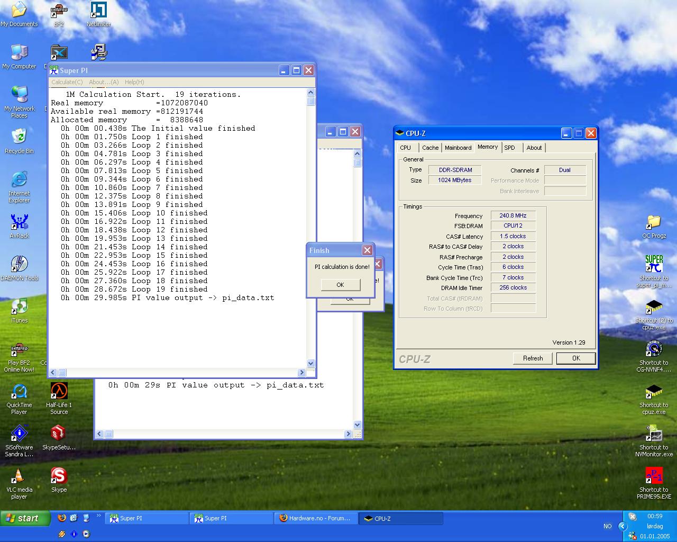Open the Netlimiter desktop icon
This screenshot has height=542, width=677.
pyautogui.click(x=99, y=14)
